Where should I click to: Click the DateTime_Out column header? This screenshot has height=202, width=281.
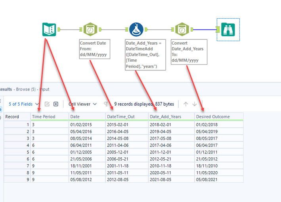tap(127, 117)
